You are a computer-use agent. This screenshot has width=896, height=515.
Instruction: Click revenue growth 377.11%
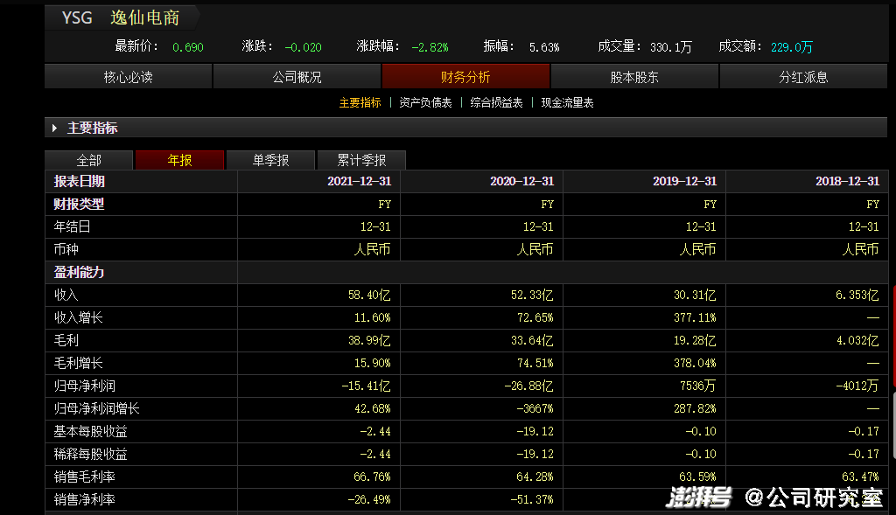click(695, 318)
